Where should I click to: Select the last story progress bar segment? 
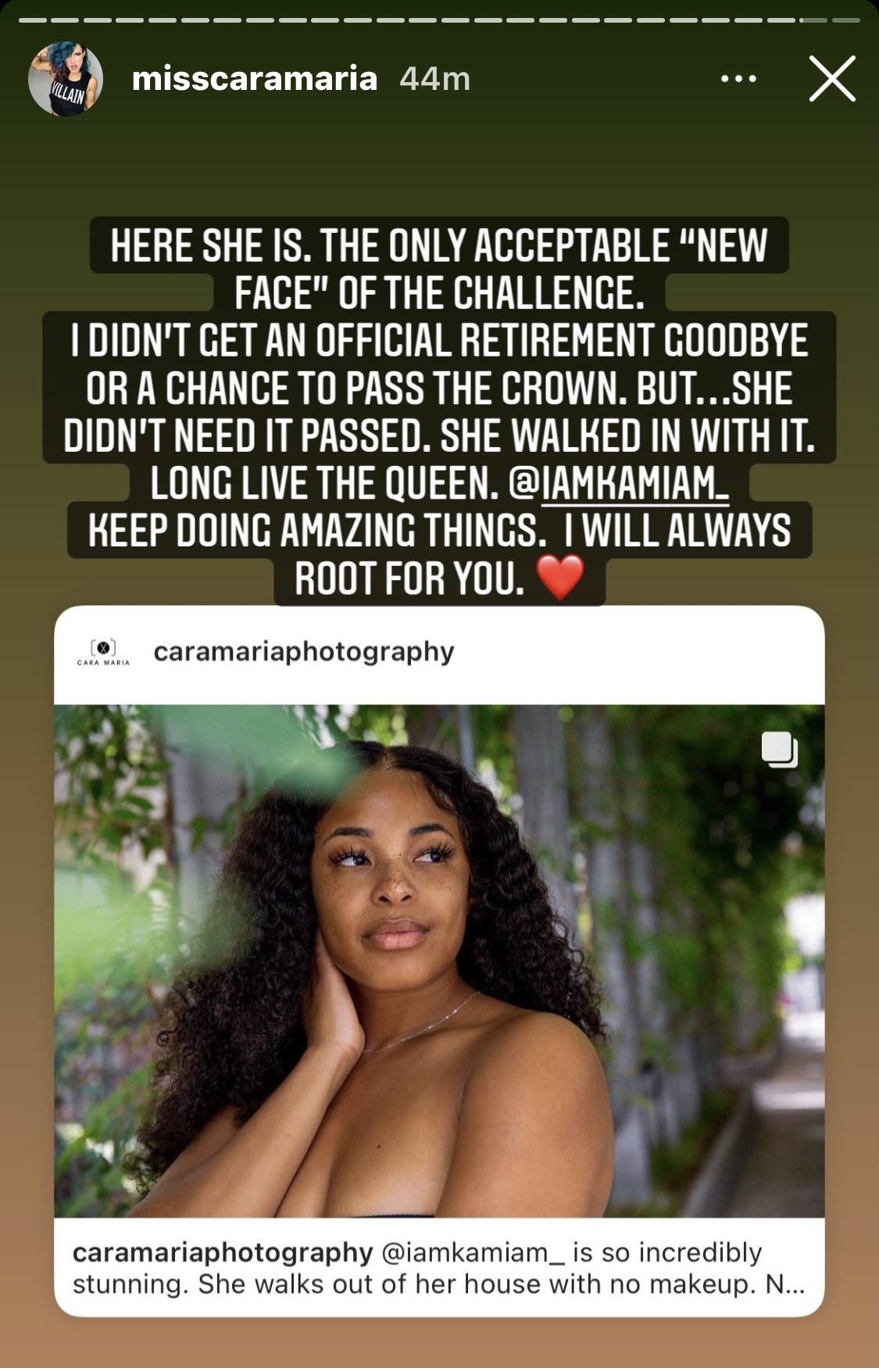846,20
